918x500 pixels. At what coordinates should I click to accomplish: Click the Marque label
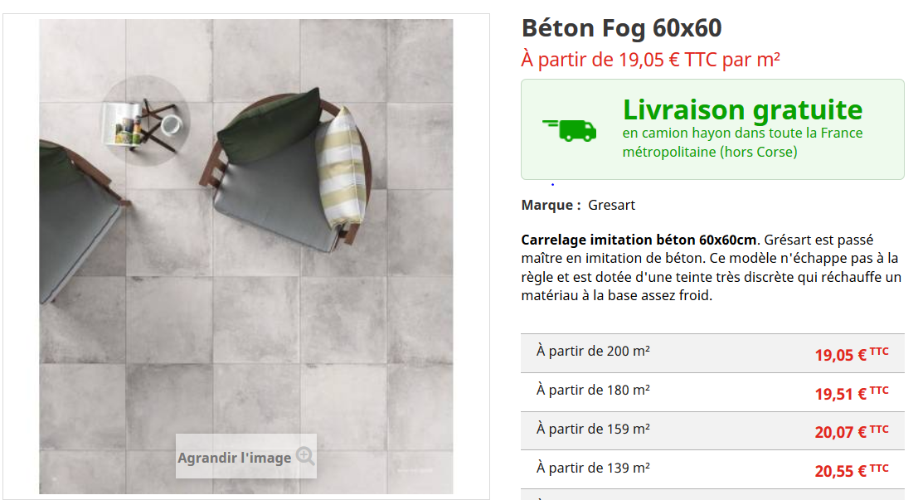coord(551,205)
